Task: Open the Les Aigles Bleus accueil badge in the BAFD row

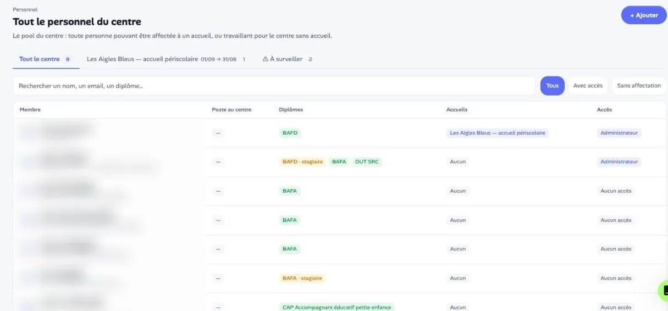Action: coord(498,133)
